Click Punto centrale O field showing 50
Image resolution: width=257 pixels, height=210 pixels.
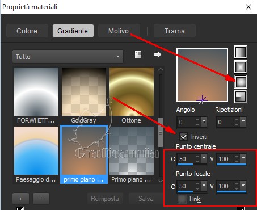pos(187,159)
